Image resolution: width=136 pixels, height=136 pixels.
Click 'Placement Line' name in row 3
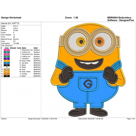tap(27, 54)
